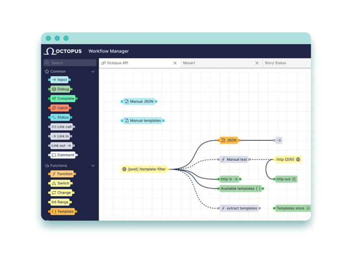The width and height of the screenshot is (352, 253).
Task: Pick the Switch node in palette
Action: pyautogui.click(x=60, y=183)
